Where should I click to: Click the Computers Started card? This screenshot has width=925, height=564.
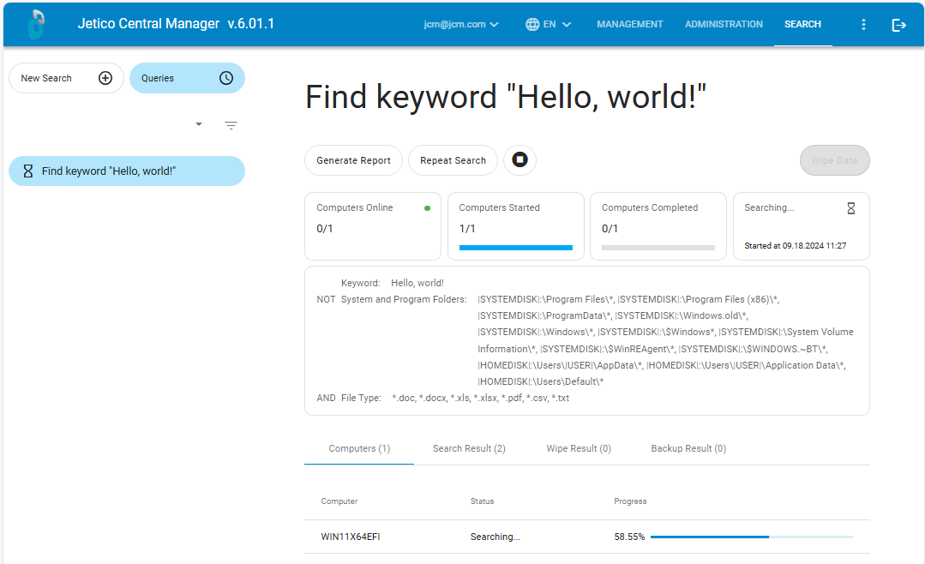coord(515,226)
